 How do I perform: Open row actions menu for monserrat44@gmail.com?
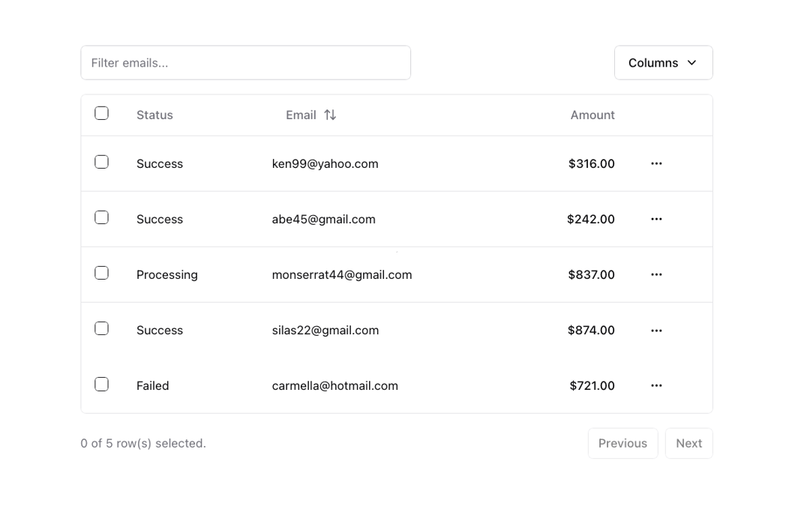point(656,274)
